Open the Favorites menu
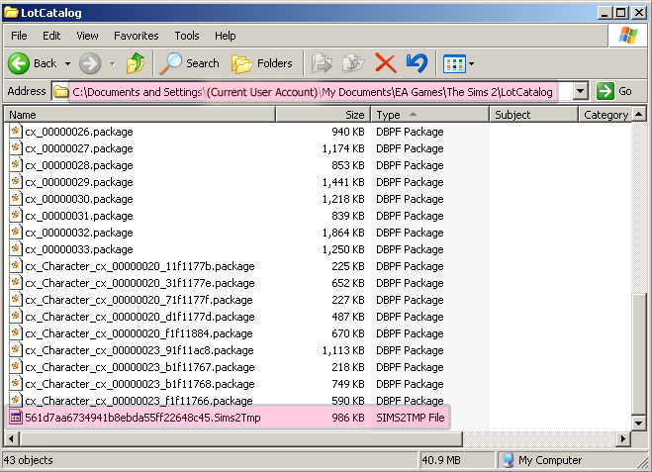Image resolution: width=652 pixels, height=472 pixels. (x=137, y=36)
